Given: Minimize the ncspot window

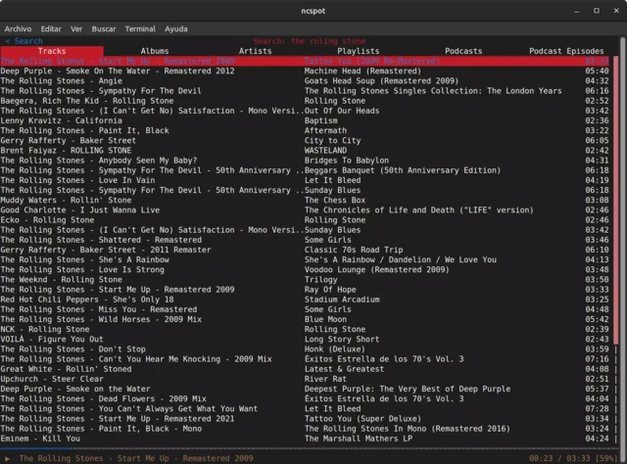Looking at the screenshot, I should 576,11.
